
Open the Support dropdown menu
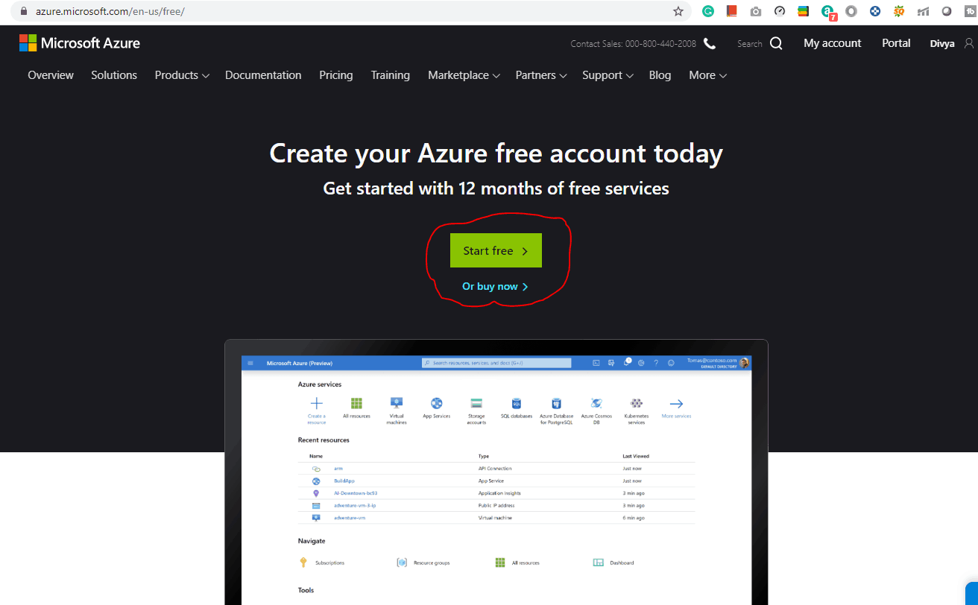608,75
